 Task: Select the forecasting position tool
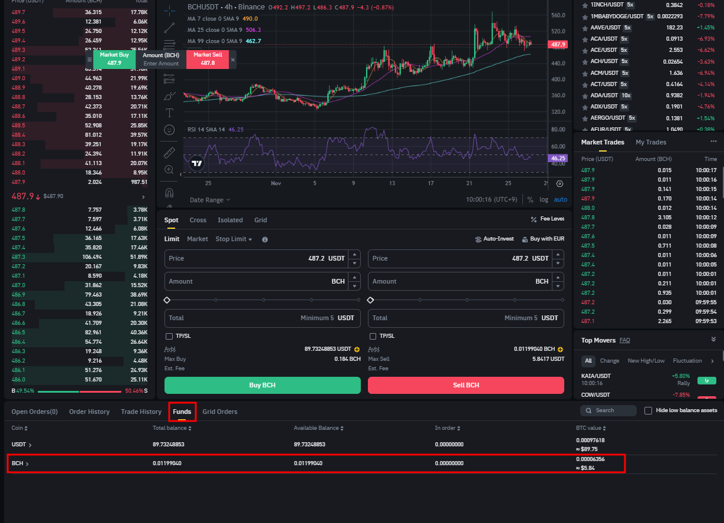tap(169, 78)
